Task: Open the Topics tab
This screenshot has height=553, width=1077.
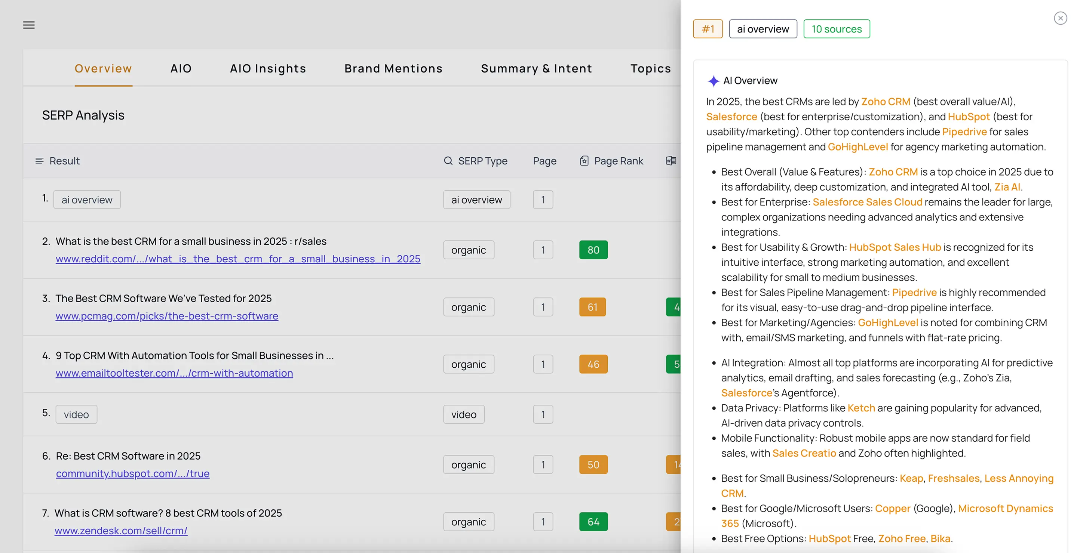Action: [x=651, y=68]
